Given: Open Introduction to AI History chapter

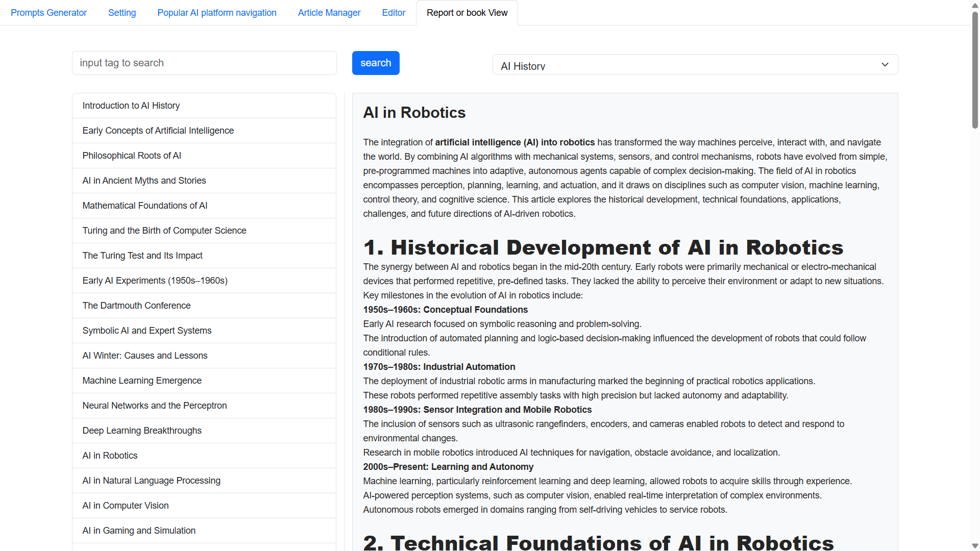Looking at the screenshot, I should (131, 106).
